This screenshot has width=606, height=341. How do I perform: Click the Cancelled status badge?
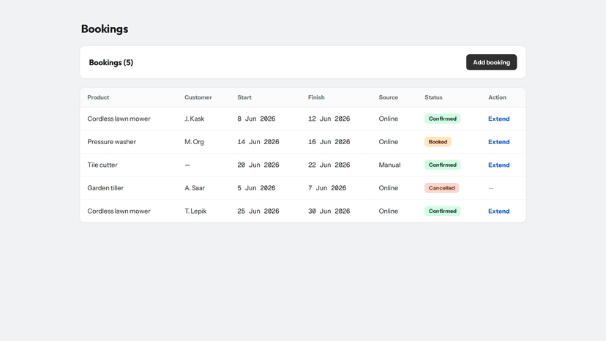click(x=441, y=188)
